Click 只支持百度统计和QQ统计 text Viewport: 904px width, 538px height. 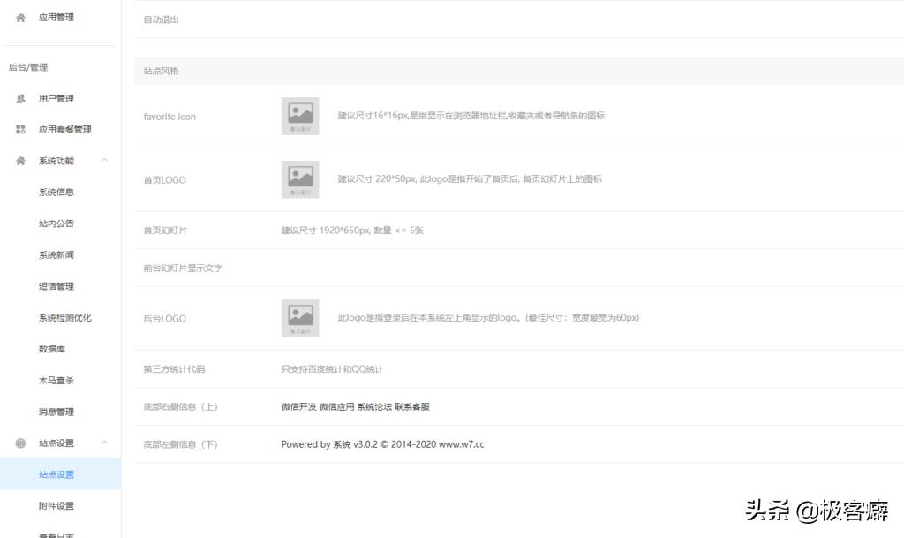(332, 369)
